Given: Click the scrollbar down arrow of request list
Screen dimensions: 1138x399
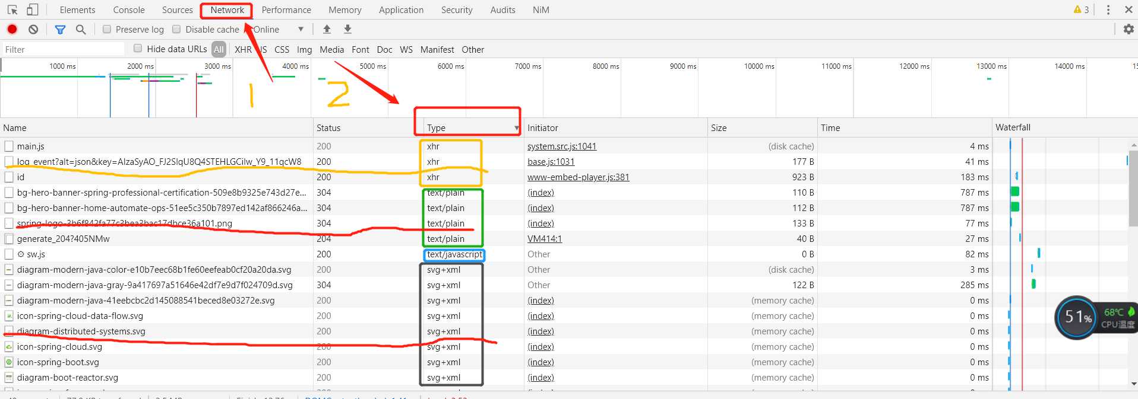Looking at the screenshot, I should 1133,384.
